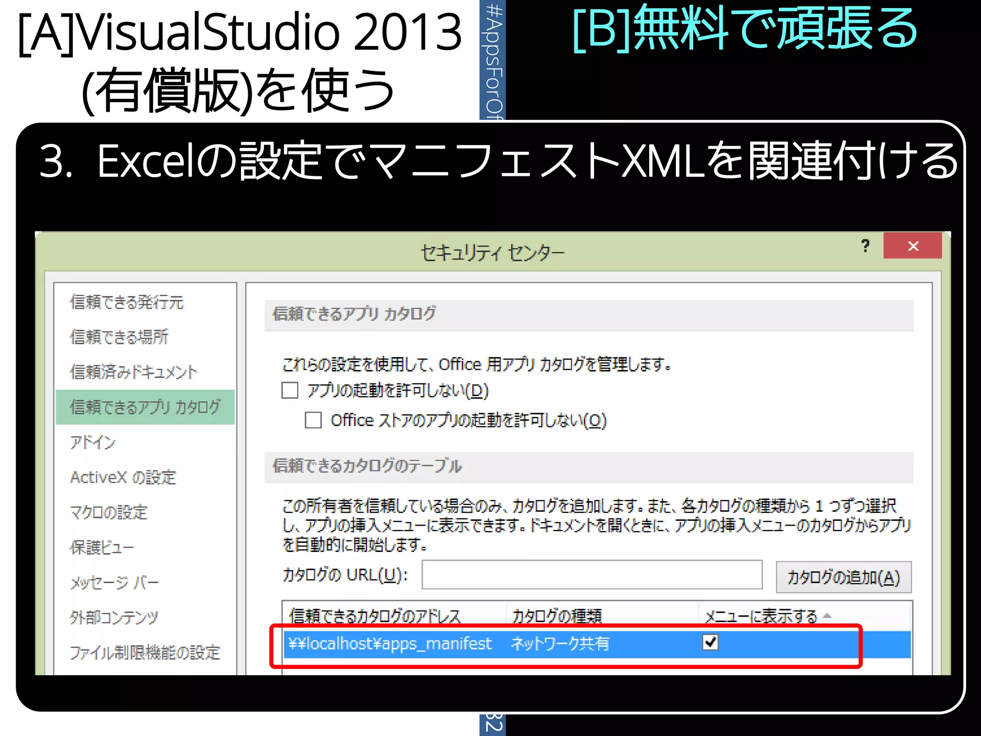Sort by 信頼できるカタログのアドレス column header
Screen dimensions: 981x736
click(x=394, y=615)
